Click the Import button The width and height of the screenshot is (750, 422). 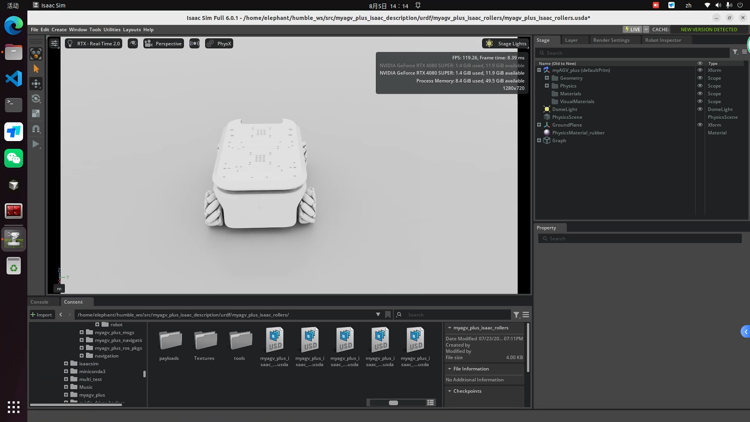click(x=42, y=315)
